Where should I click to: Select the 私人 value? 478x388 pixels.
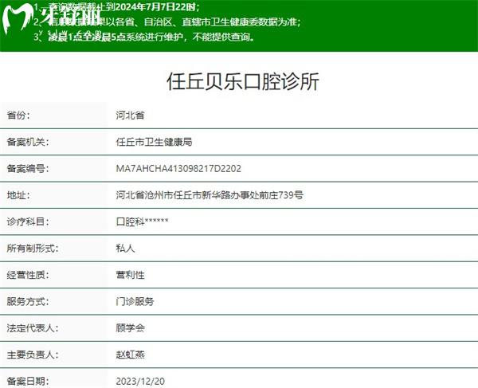125,248
